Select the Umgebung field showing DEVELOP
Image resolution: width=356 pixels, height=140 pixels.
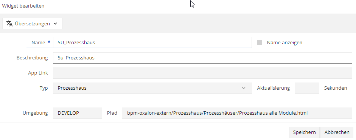point(78,113)
